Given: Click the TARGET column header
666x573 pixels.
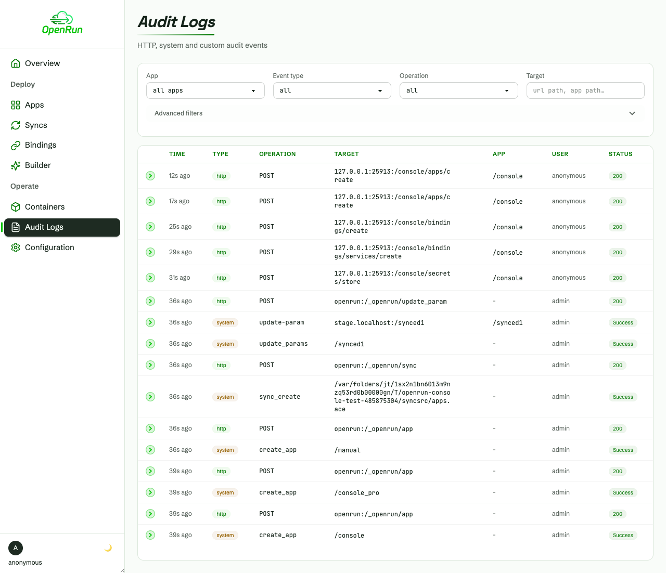Looking at the screenshot, I should [x=347, y=154].
